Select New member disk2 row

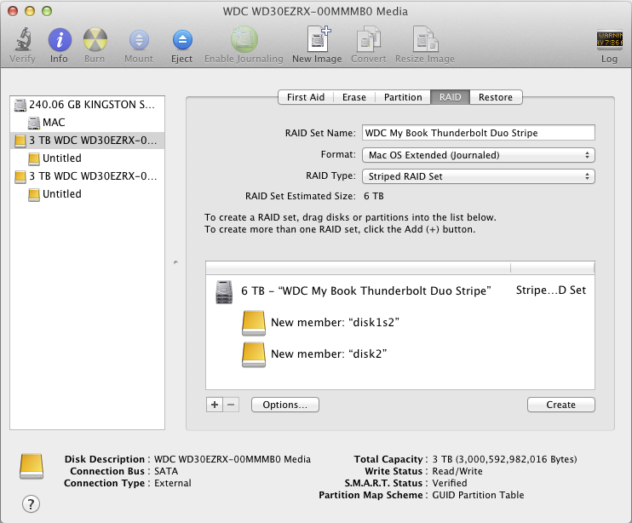coord(399,353)
